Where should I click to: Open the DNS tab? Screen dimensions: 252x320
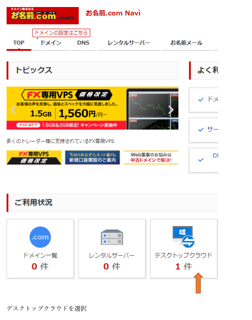click(83, 43)
